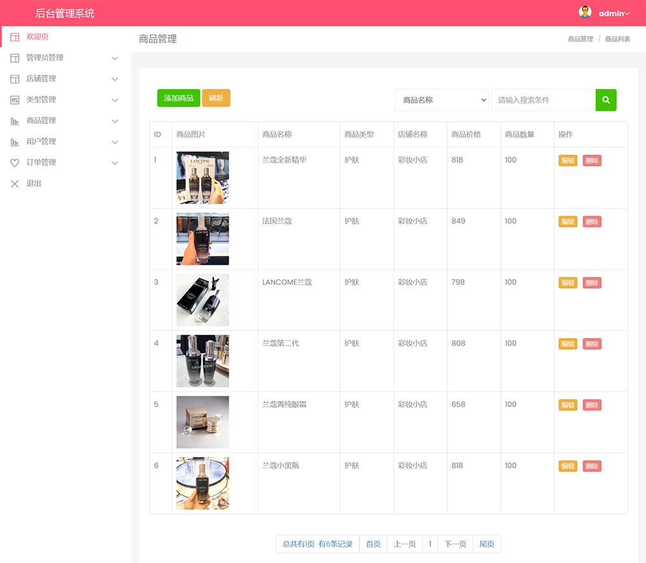Click the 店铺管理 sidebar icon

[x=15, y=79]
